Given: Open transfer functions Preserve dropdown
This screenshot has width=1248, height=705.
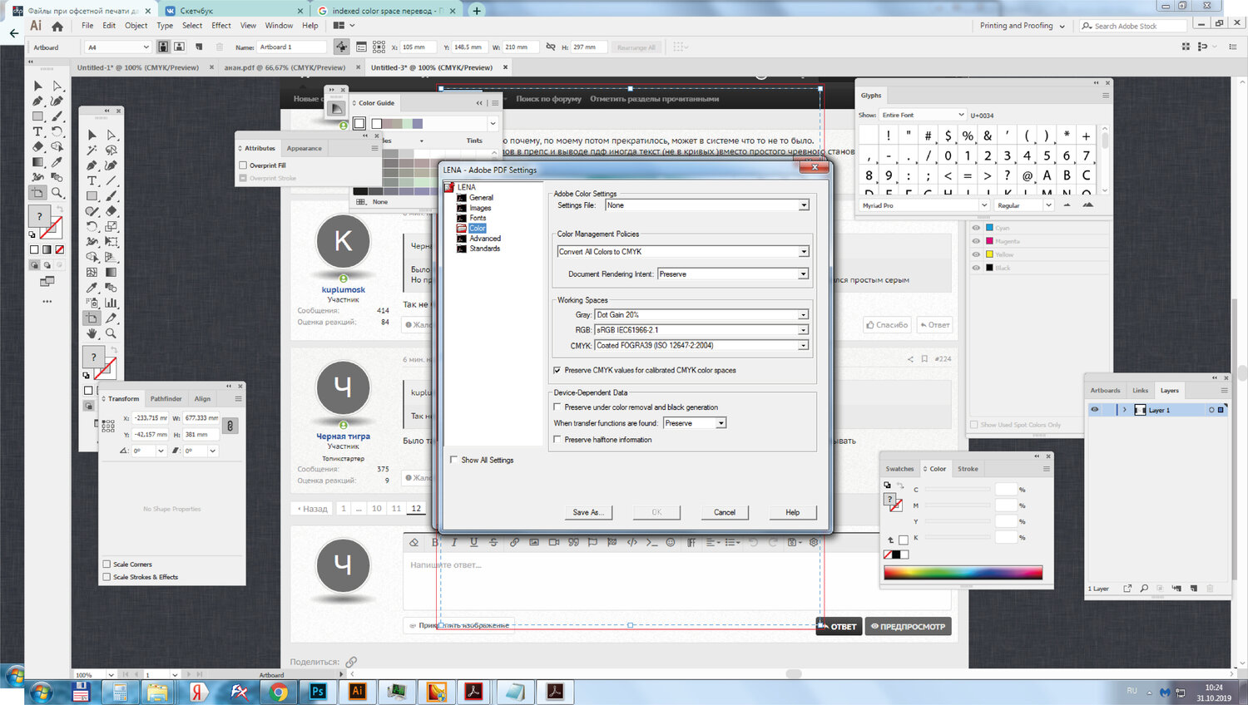Looking at the screenshot, I should coord(695,423).
